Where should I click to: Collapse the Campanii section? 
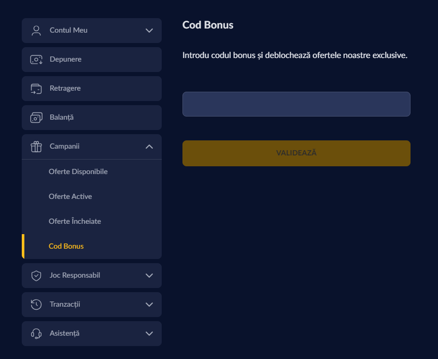click(x=149, y=146)
